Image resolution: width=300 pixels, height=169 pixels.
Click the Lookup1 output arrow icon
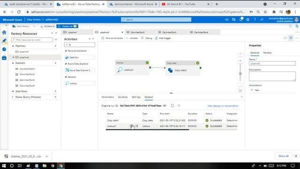point(136,126)
